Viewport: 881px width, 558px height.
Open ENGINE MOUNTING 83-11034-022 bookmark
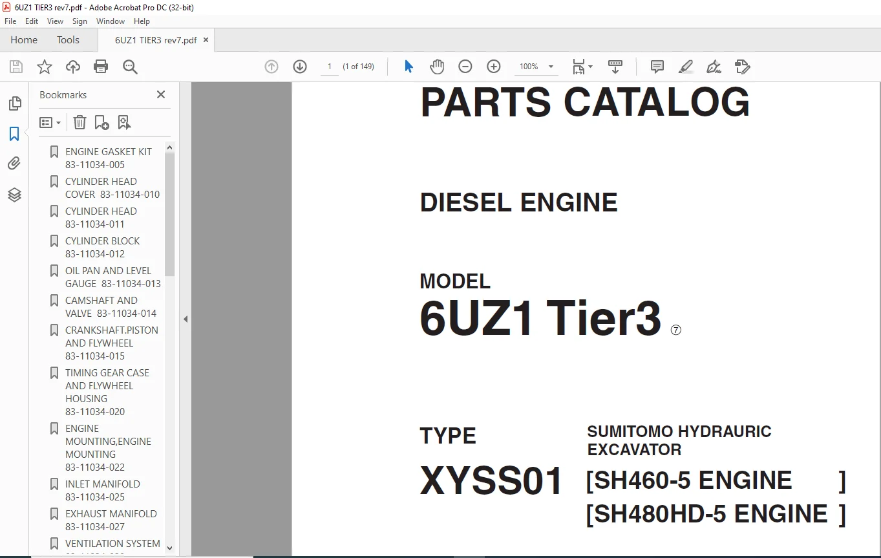click(108, 447)
